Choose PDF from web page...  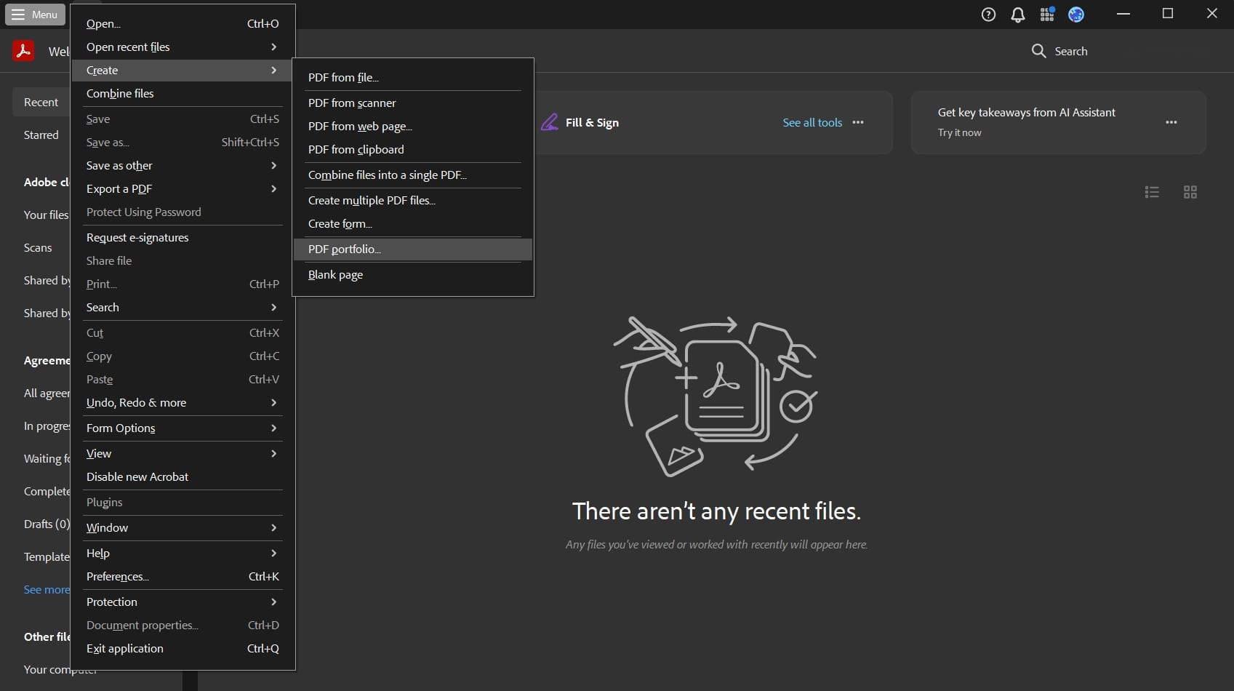pos(413,126)
